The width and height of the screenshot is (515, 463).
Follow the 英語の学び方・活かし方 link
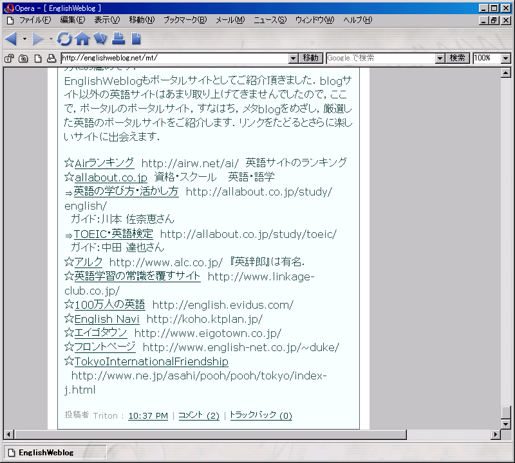(x=126, y=191)
